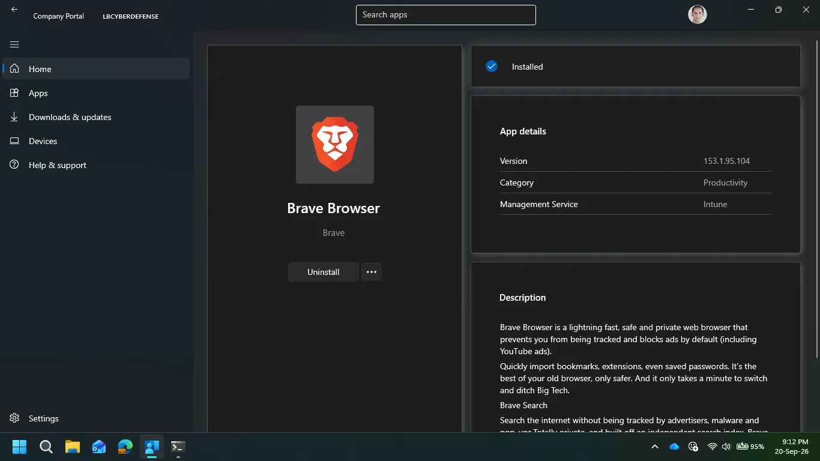
Task: Open Downloads & updates
Action: 96,117
